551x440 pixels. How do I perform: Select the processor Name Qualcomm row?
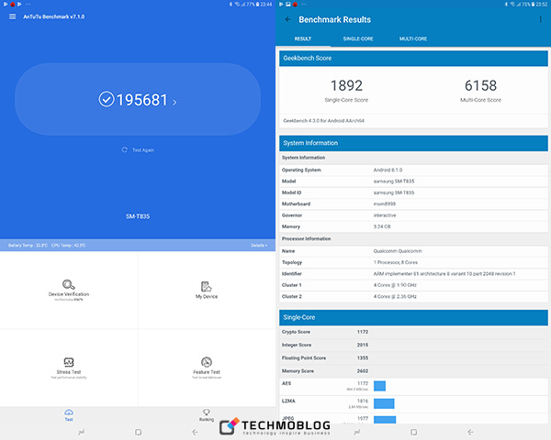pos(413,251)
